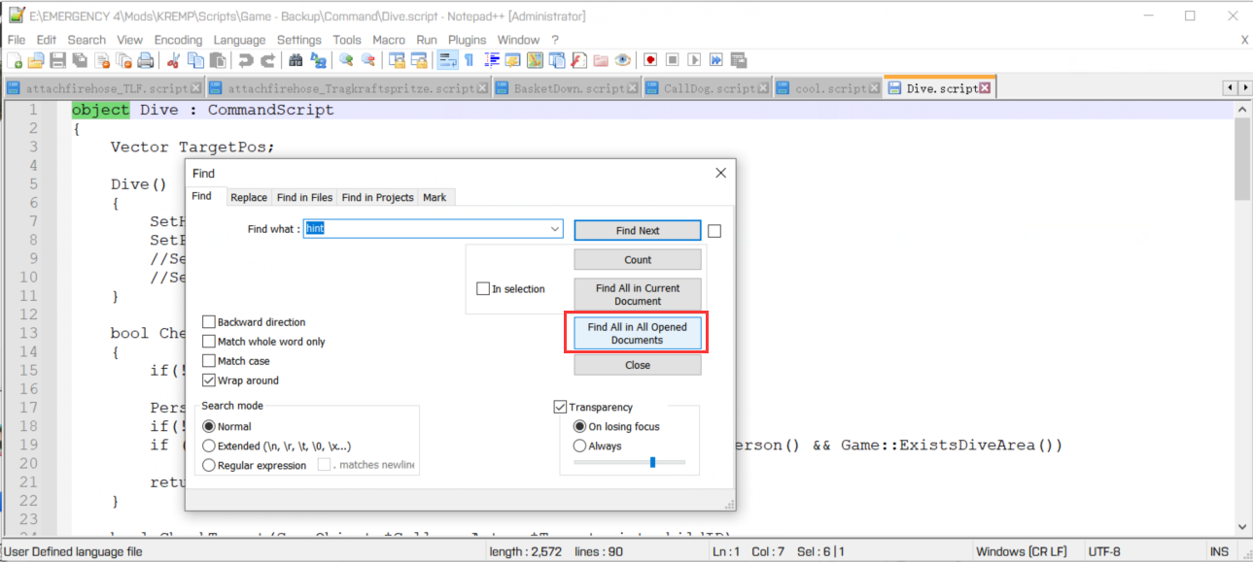Click the Start Recording macro icon

tap(650, 60)
